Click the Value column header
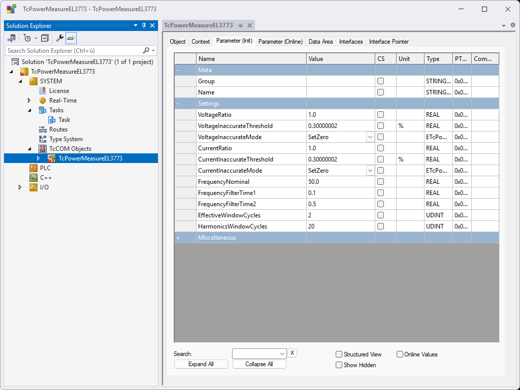This screenshot has height=390, width=520. click(341, 59)
